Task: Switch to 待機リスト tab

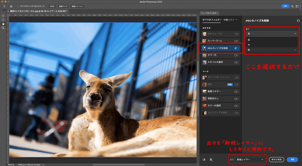Action: (229, 20)
